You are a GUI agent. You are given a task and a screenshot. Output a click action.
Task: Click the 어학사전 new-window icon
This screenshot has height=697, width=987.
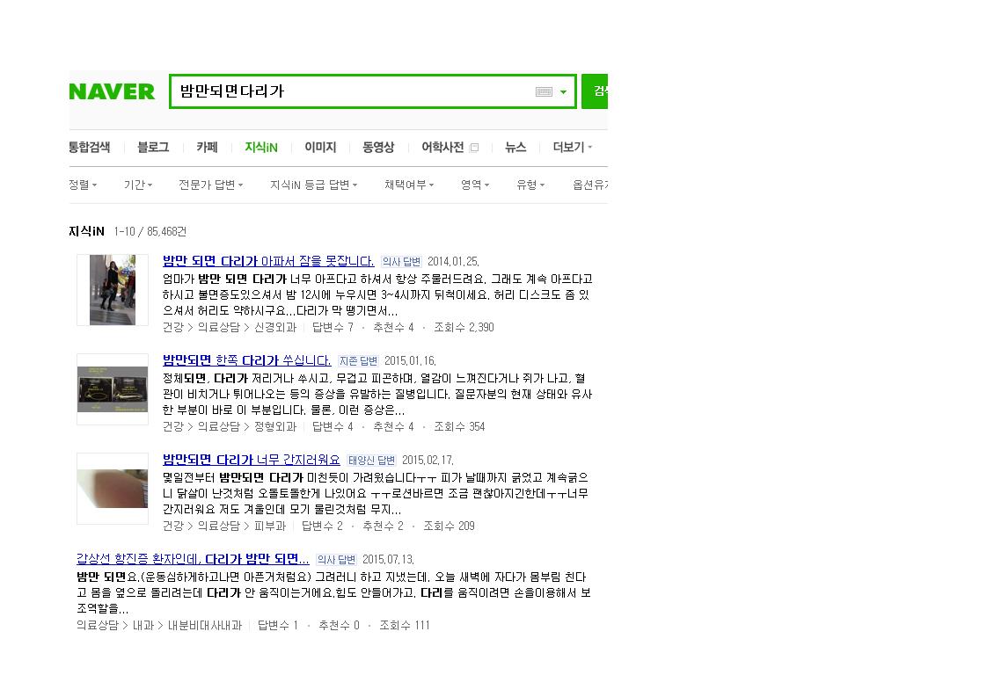[x=474, y=148]
